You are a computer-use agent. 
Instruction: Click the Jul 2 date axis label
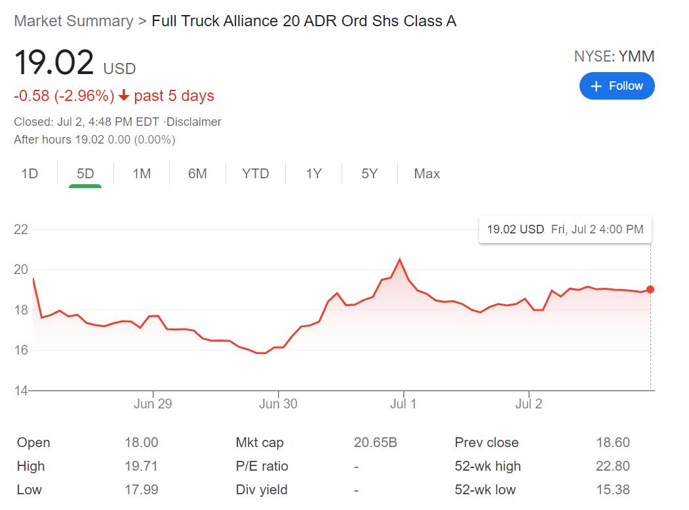(x=528, y=404)
